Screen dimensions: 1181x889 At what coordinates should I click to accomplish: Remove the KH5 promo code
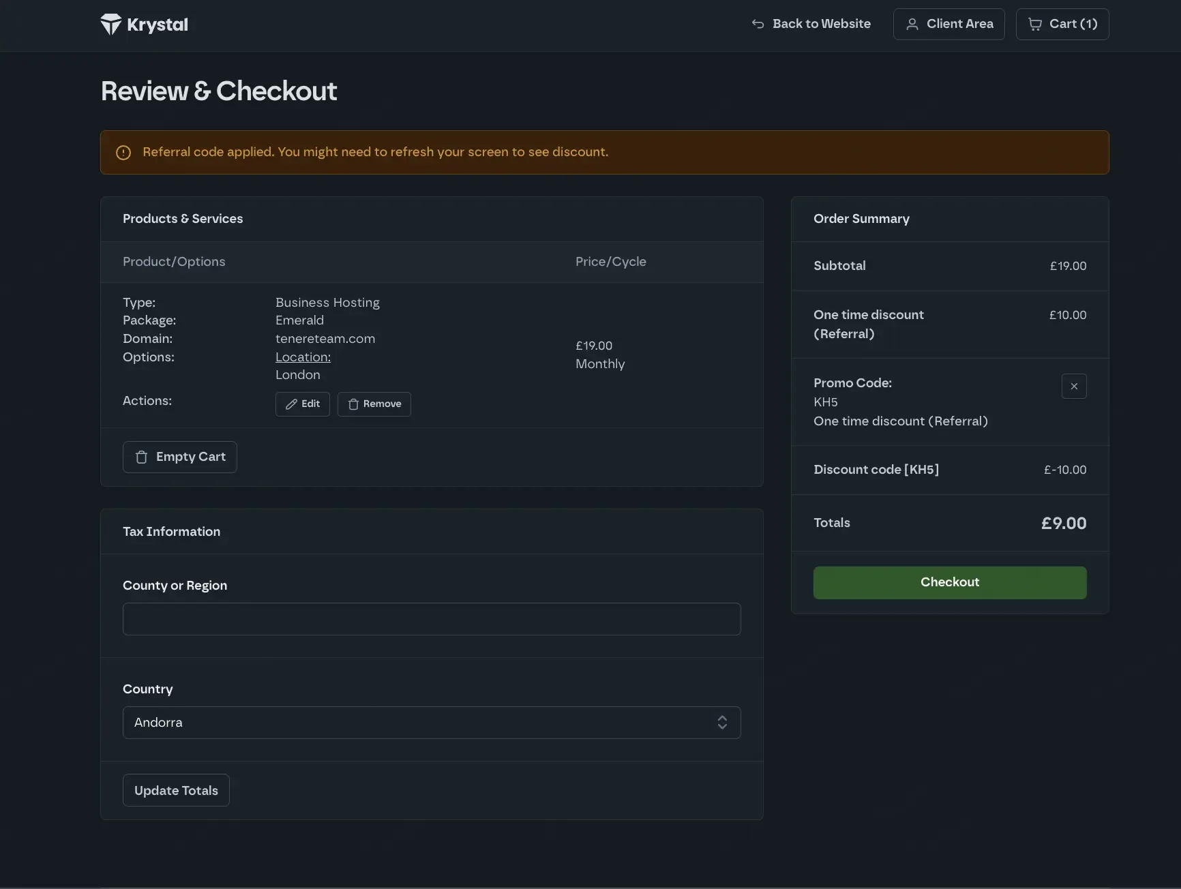(1073, 387)
